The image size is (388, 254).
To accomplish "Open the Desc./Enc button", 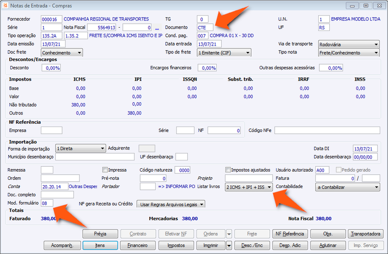I will coord(252,245).
